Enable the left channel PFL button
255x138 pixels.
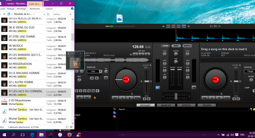[x=157, y=88]
